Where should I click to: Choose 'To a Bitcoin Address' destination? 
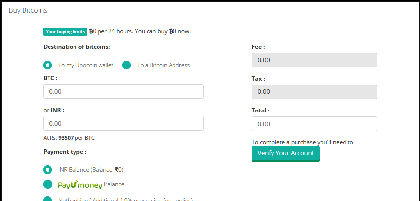(126, 65)
